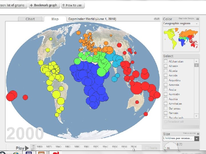This screenshot has height=154, width=206.
Task: Jump to year 1800 on the timeline
Action: pos(39,147)
